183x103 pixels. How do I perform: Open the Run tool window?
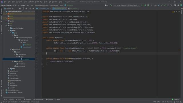[11, 100]
